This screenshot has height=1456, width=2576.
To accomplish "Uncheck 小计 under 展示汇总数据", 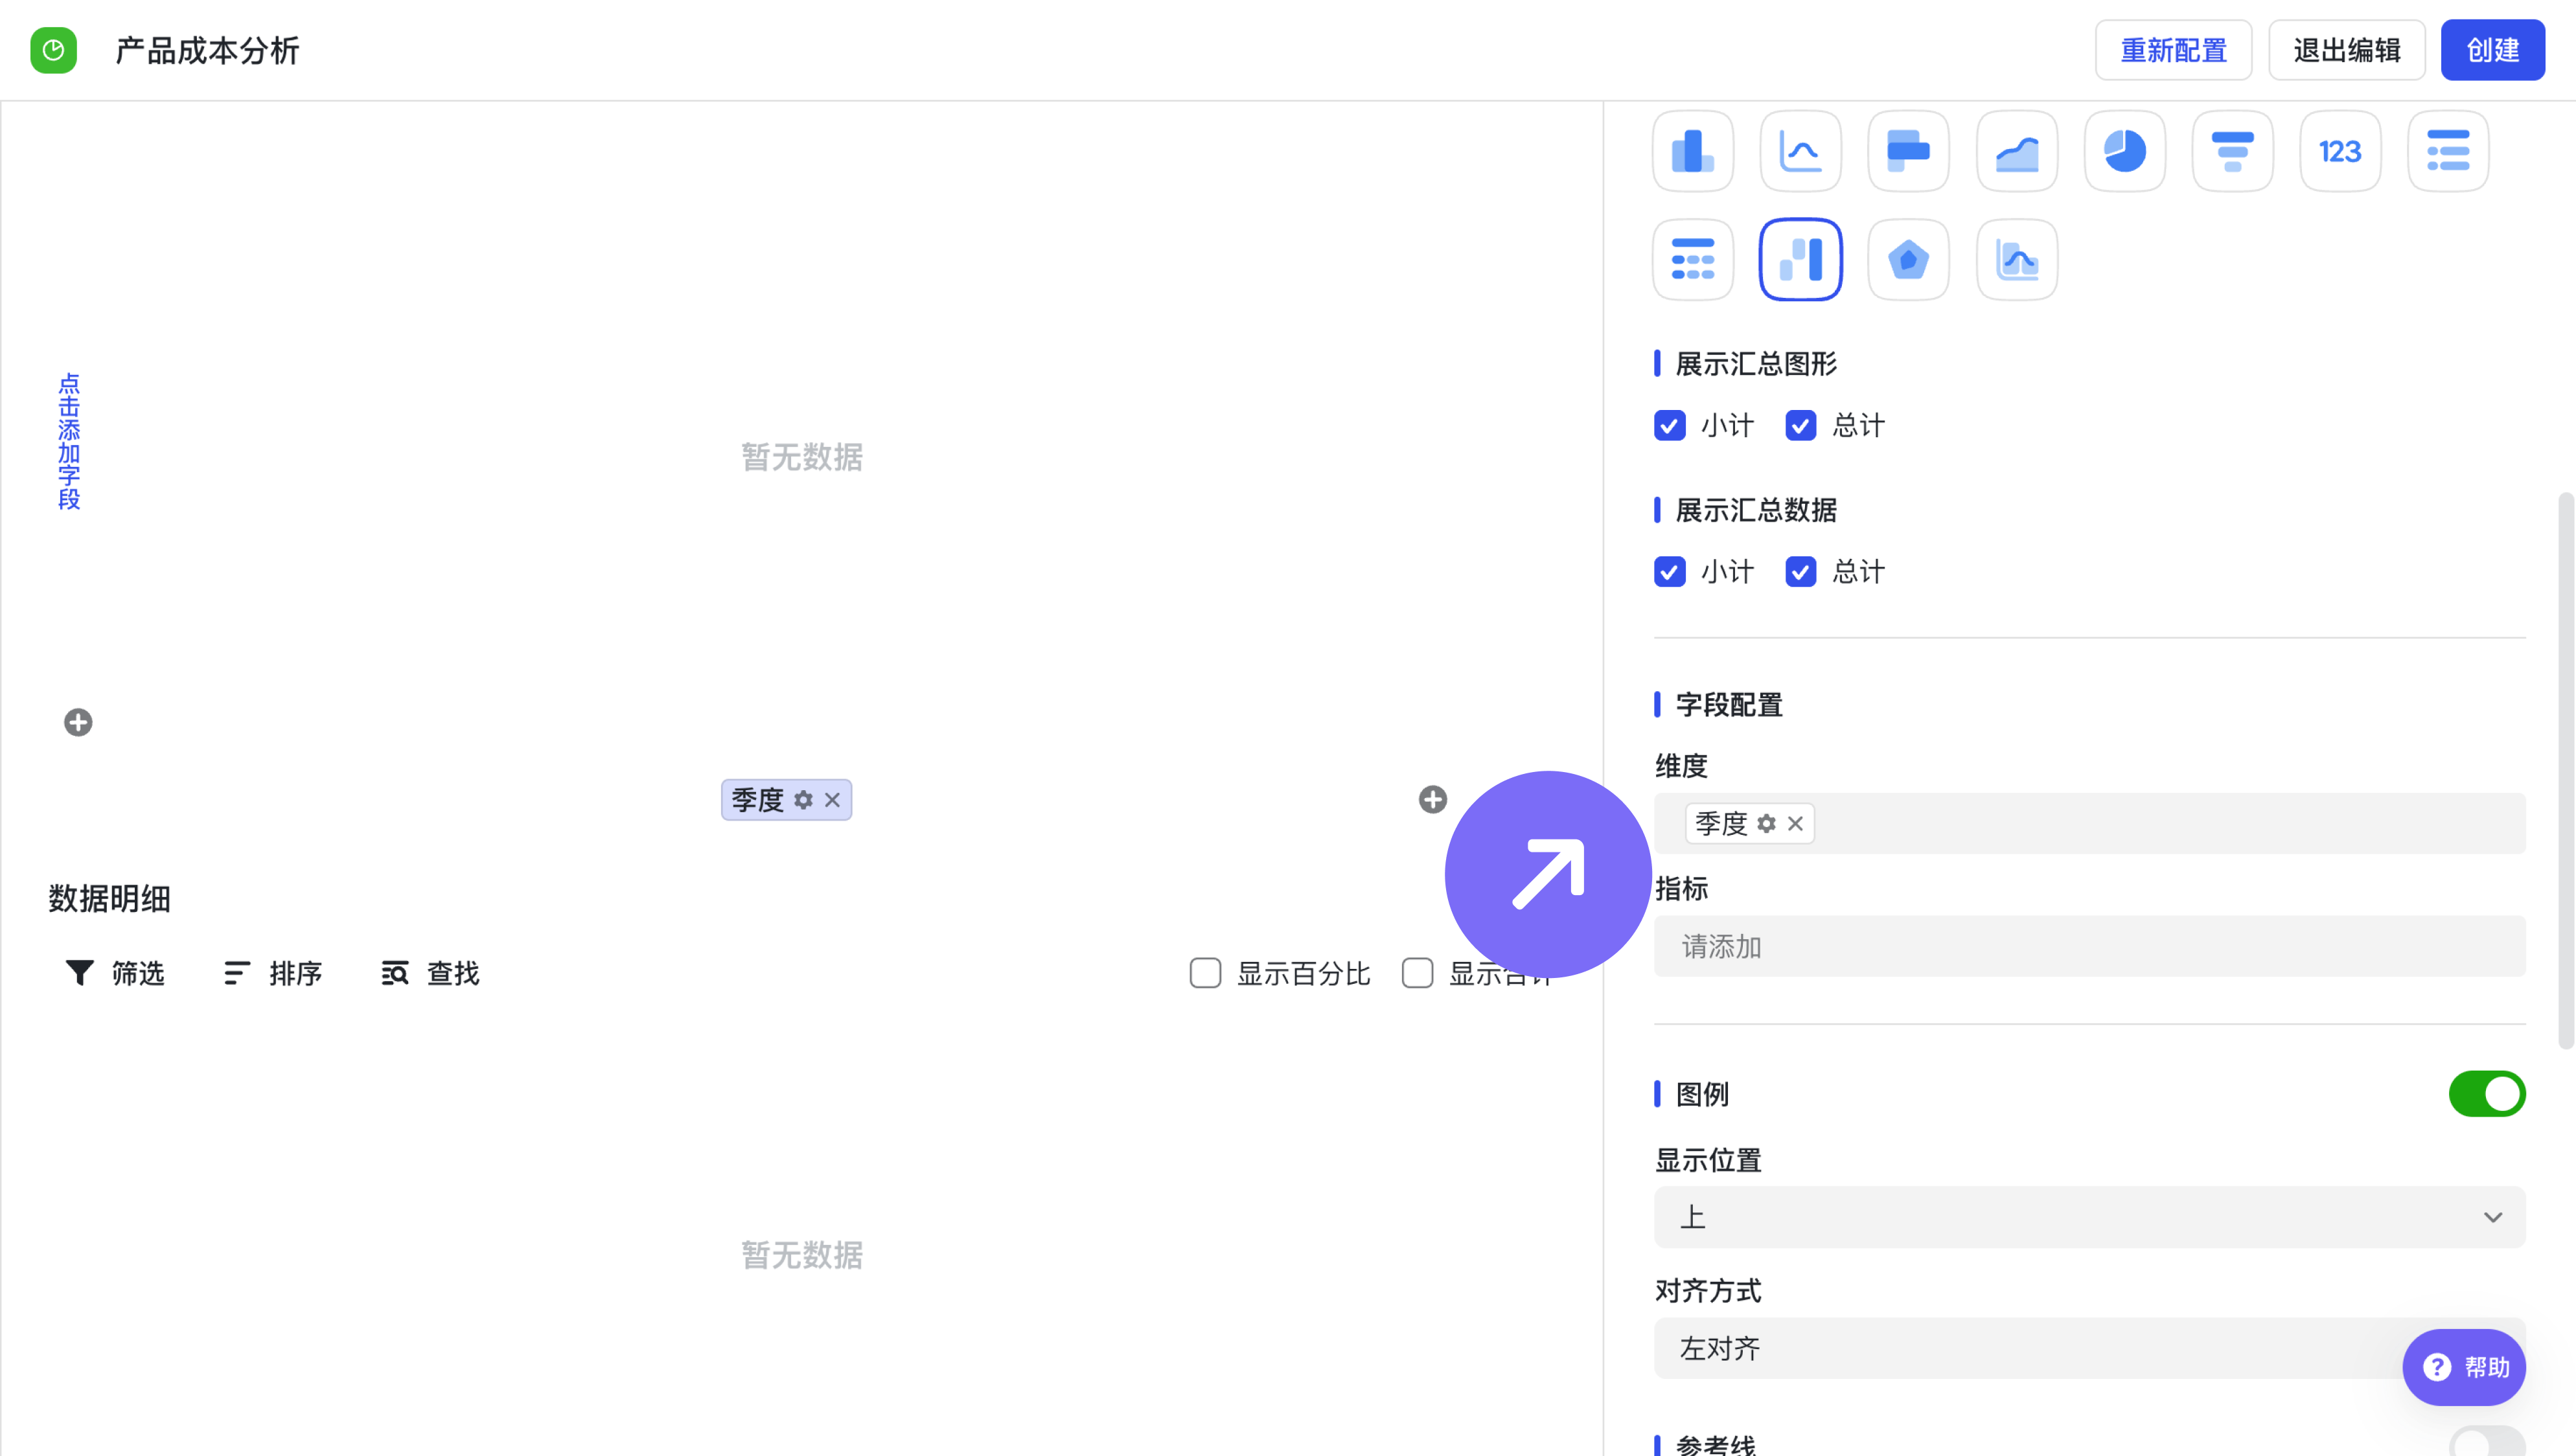I will coord(1669,571).
